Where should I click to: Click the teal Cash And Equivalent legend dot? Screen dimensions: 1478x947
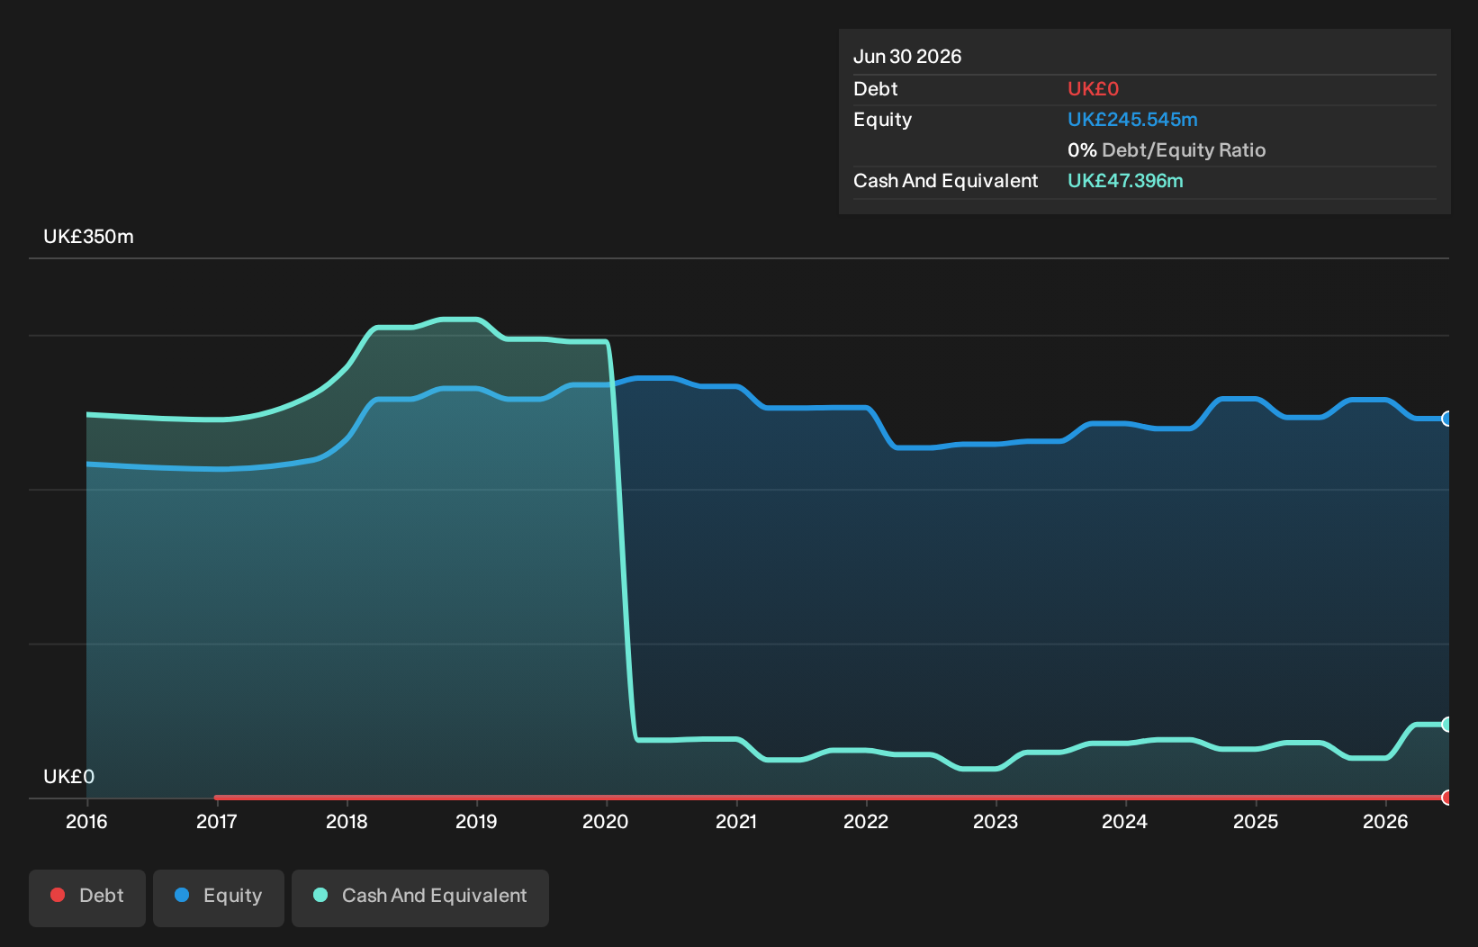coord(320,895)
